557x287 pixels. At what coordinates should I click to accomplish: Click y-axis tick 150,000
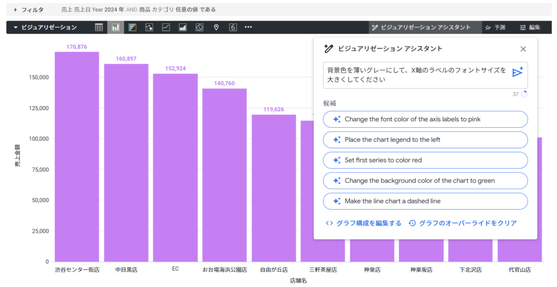39,77
